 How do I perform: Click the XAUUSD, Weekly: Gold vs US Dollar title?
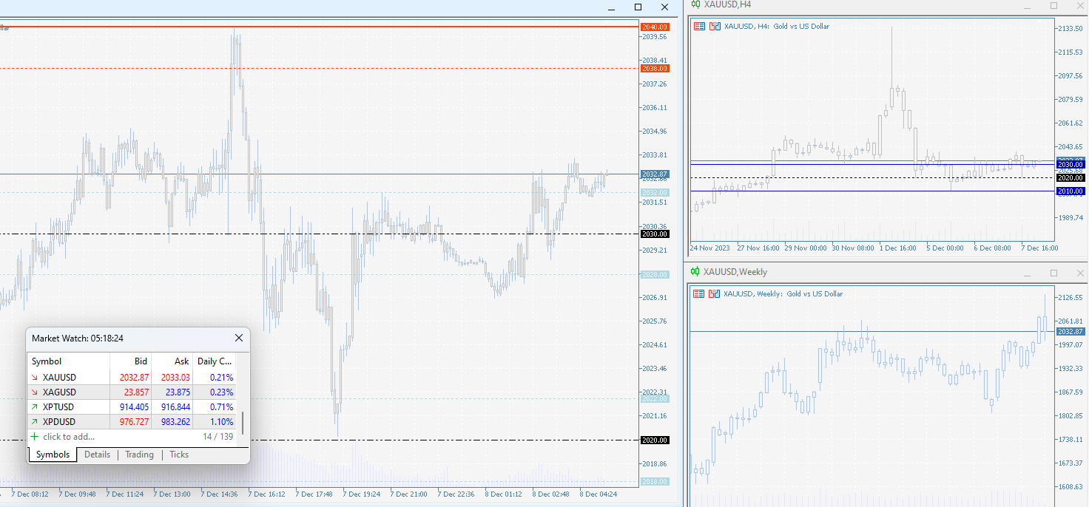tap(783, 293)
